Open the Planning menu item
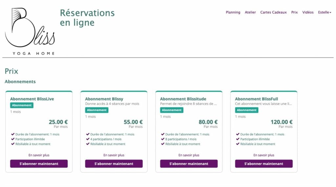This screenshot has width=336, height=187. (233, 12)
